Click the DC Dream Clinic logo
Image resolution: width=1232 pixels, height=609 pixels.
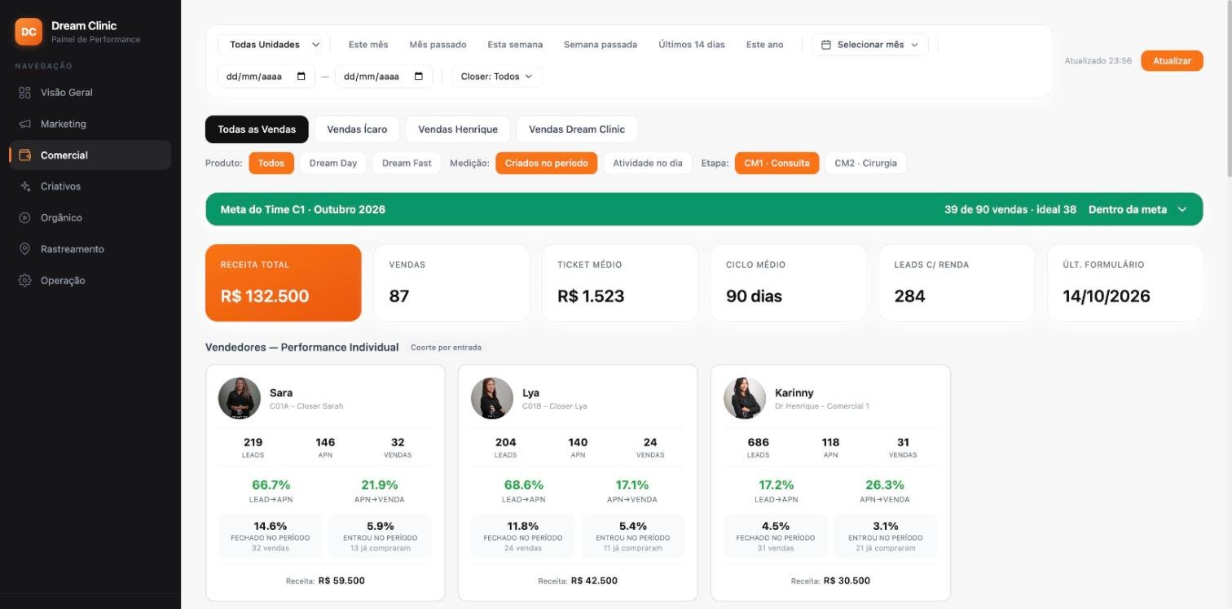coord(29,32)
